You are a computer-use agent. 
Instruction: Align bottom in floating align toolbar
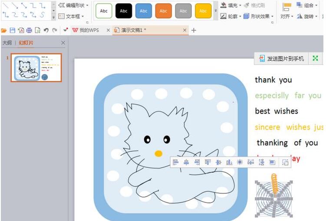[229, 162]
